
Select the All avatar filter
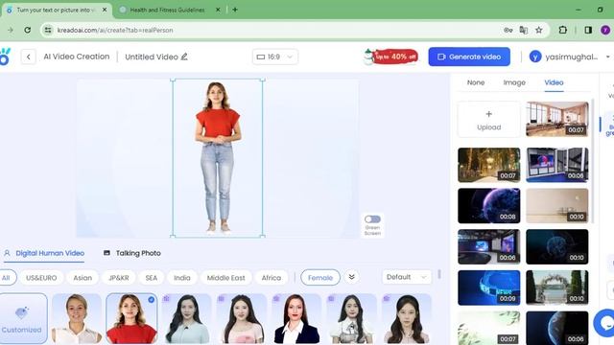tap(7, 278)
